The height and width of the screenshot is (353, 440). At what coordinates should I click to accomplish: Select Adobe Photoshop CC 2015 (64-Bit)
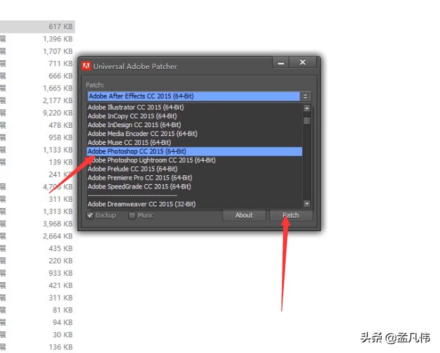tap(194, 151)
